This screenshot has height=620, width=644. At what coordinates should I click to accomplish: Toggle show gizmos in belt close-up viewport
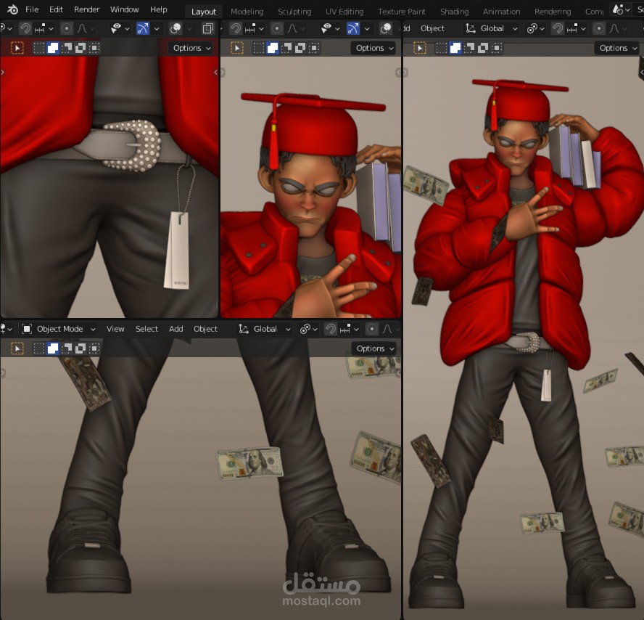tap(143, 28)
